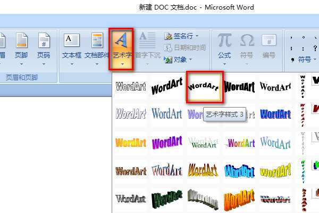Choose the serif black WordArt style 5
319x213 pixels.
pos(275,87)
